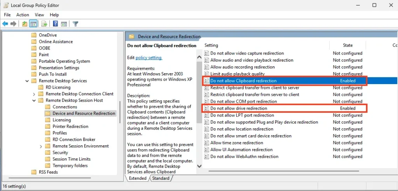Open the View menu
Screen dimensions: 398x191
39,15
